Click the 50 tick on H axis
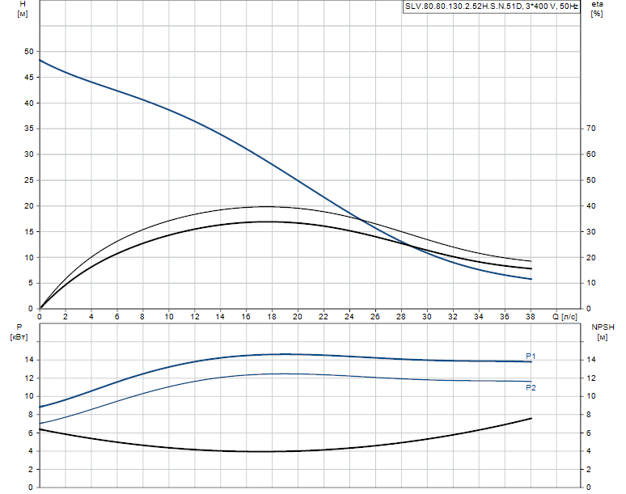This screenshot has height=494, width=626. [29, 52]
